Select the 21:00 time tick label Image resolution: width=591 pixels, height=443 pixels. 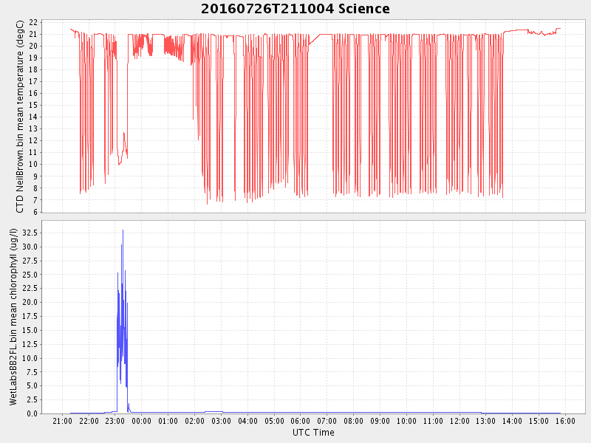coord(63,421)
